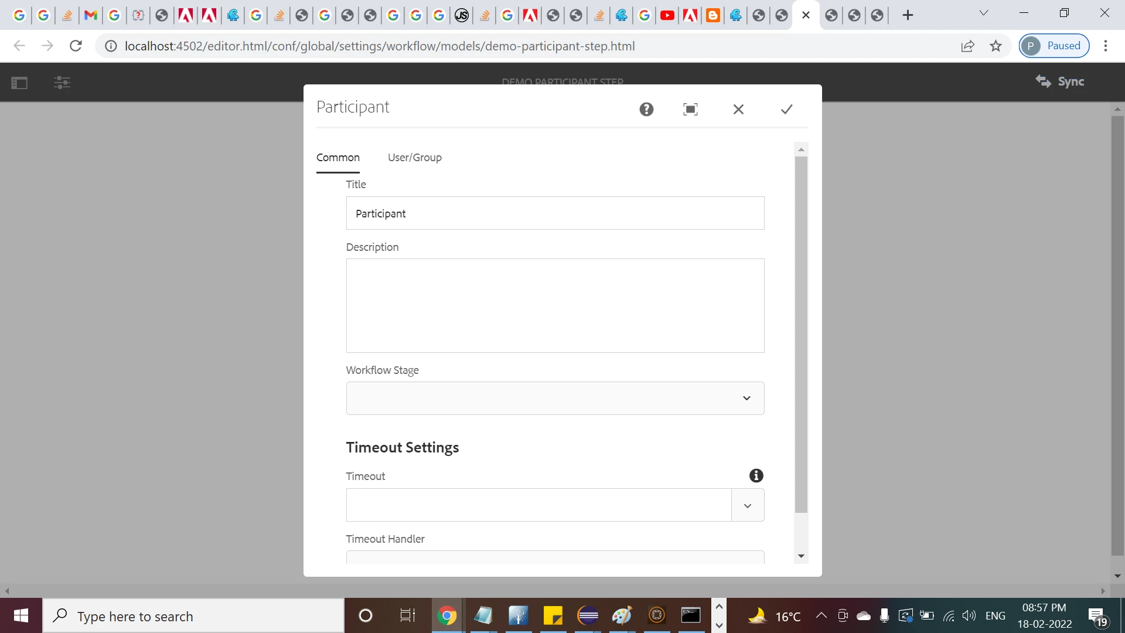Toggle fullscreen mode for the Participant dialog

coord(690,109)
